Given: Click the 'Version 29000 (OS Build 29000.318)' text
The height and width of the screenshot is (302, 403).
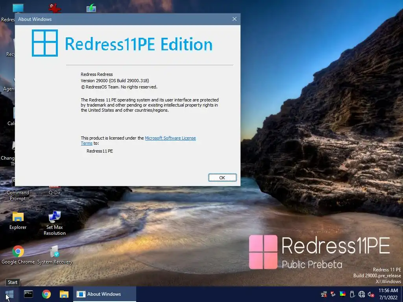Looking at the screenshot, I should point(115,81).
